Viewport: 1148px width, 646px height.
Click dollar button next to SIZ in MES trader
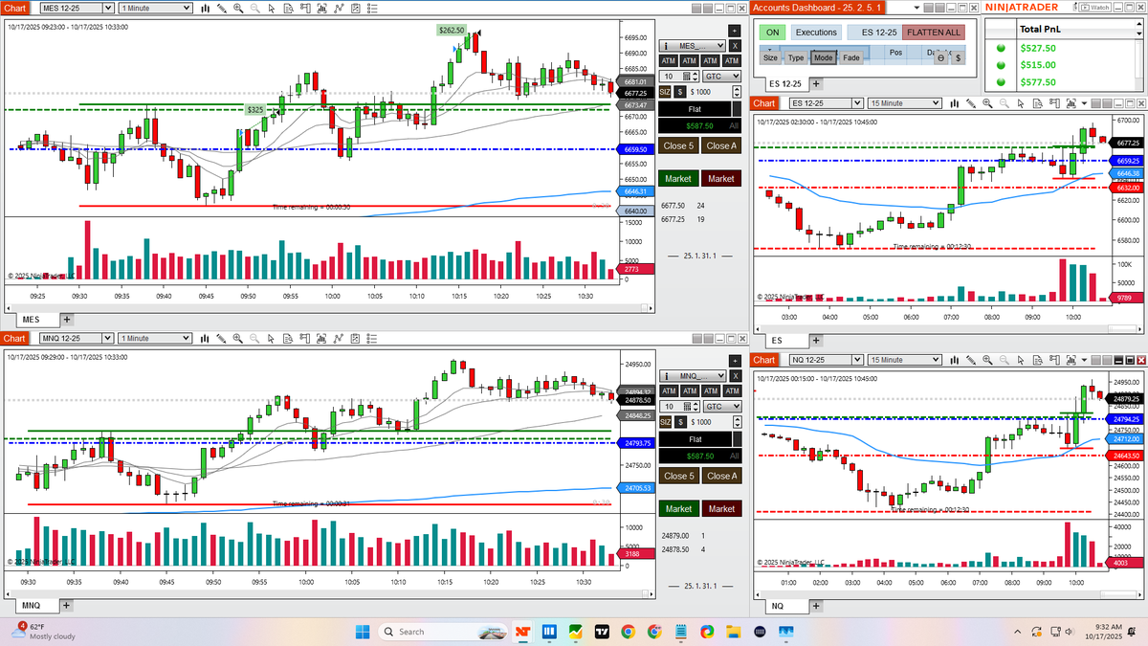[680, 92]
